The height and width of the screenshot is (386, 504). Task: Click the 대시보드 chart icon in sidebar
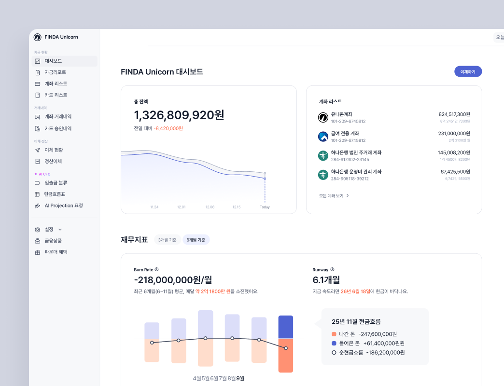[38, 61]
